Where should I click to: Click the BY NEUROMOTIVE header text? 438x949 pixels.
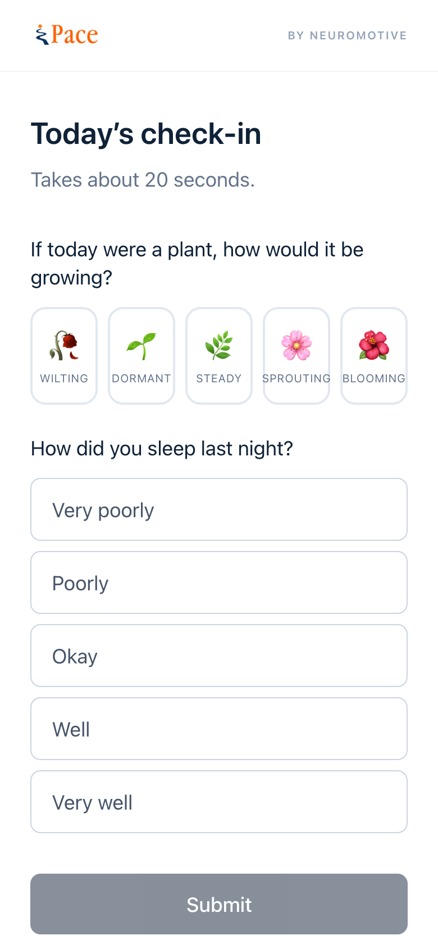coord(347,35)
